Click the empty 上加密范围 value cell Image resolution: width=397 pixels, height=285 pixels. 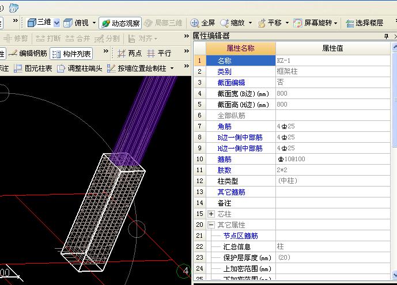click(333, 268)
